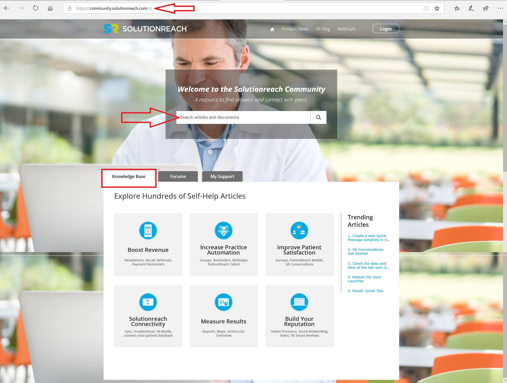
Task: Click the site home icon in navigation
Action: click(x=272, y=29)
